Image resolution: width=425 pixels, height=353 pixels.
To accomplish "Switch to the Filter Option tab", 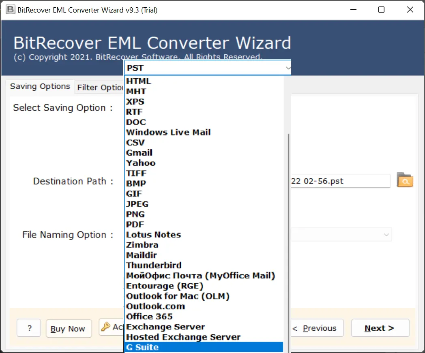I will [x=100, y=87].
